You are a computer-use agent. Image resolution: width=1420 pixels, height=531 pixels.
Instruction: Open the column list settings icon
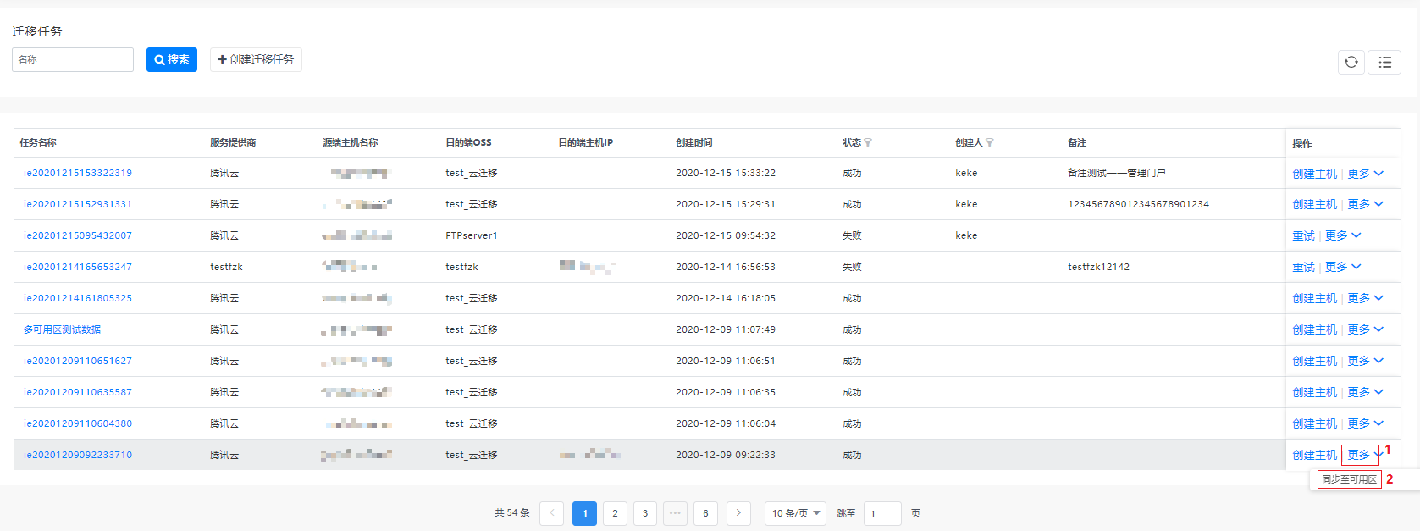point(1384,62)
